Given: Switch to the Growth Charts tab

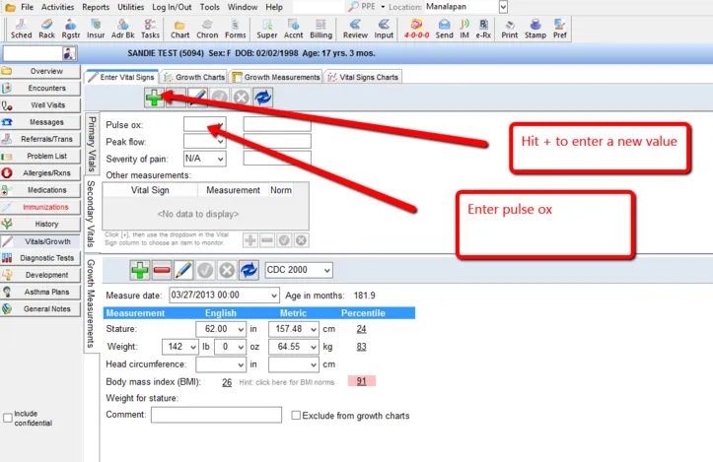Looking at the screenshot, I should [x=194, y=77].
